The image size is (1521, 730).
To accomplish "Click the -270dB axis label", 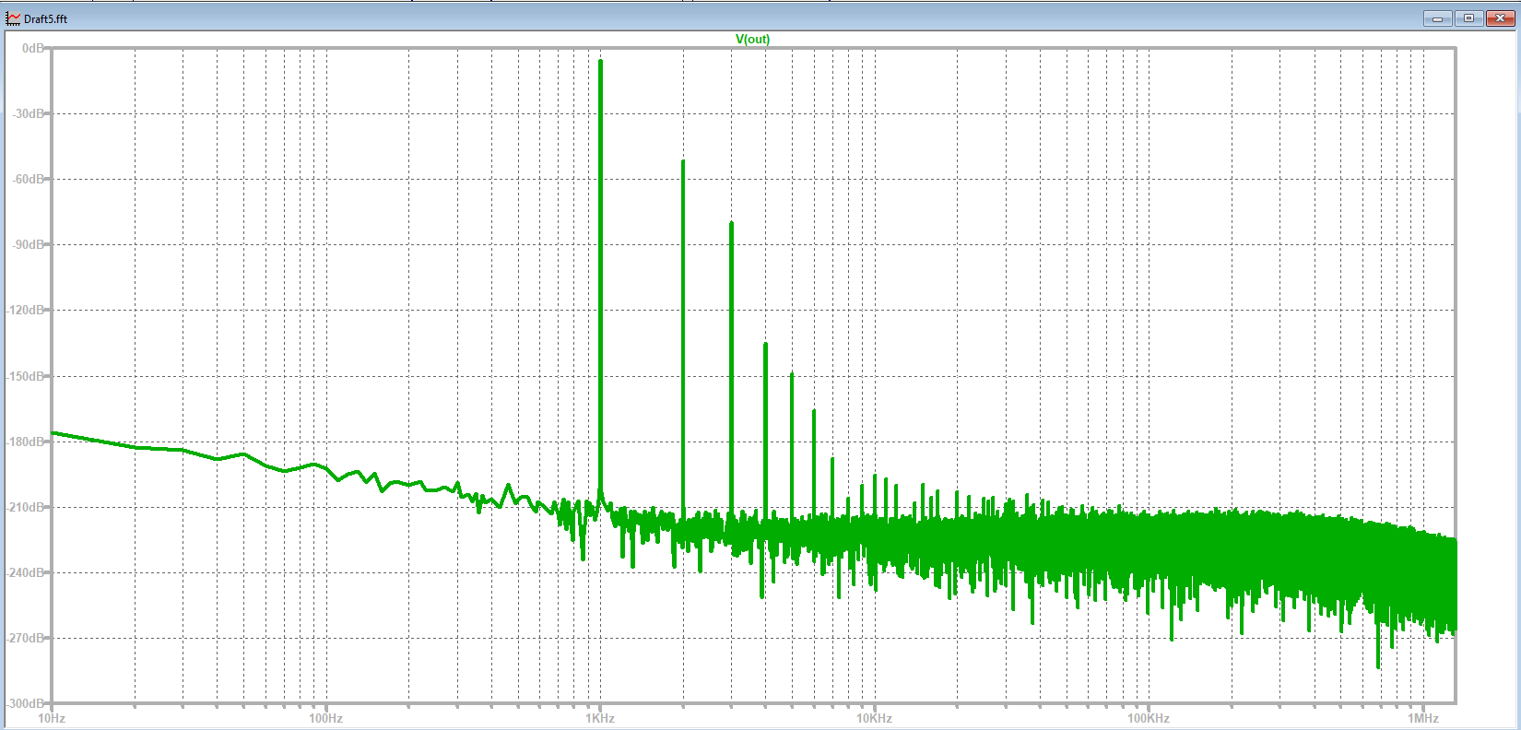I will coord(25,638).
